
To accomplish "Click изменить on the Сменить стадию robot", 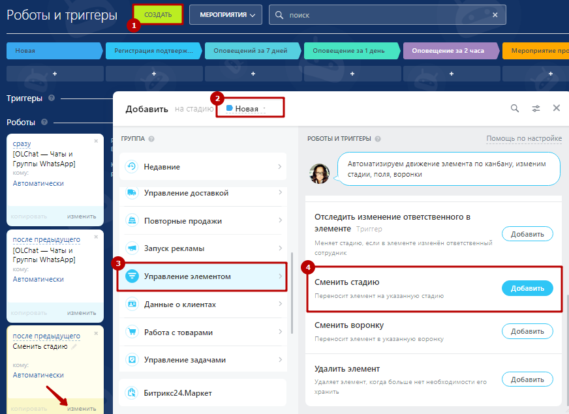I will [x=82, y=409].
